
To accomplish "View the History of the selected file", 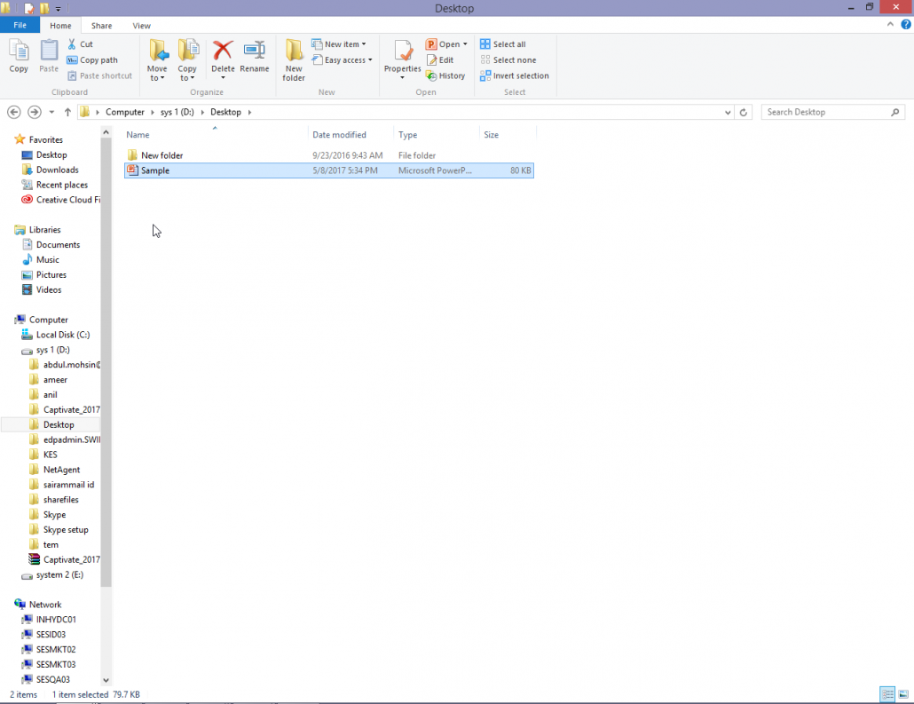I will [x=446, y=75].
